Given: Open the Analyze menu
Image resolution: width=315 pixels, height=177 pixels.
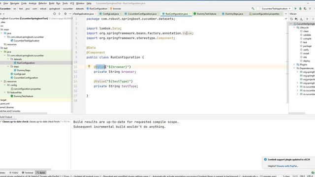Looking at the screenshot, I should [32, 3].
